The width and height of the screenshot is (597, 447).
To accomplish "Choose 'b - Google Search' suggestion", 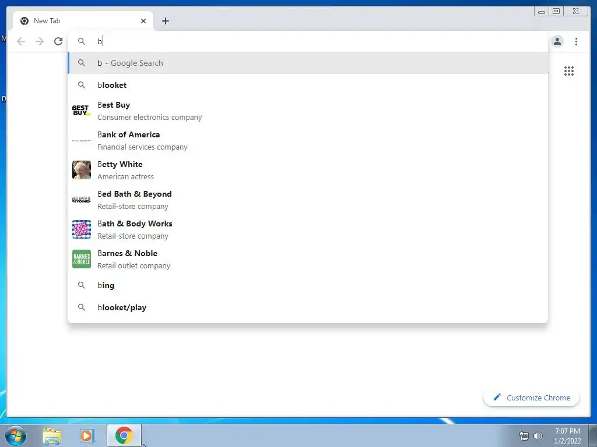I will click(308, 63).
